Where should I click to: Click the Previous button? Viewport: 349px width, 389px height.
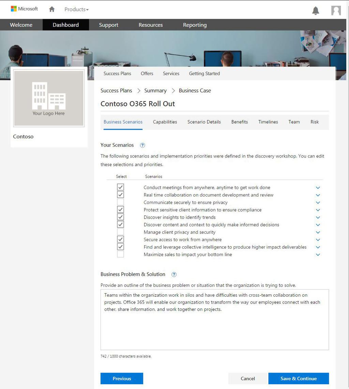pyautogui.click(x=122, y=378)
